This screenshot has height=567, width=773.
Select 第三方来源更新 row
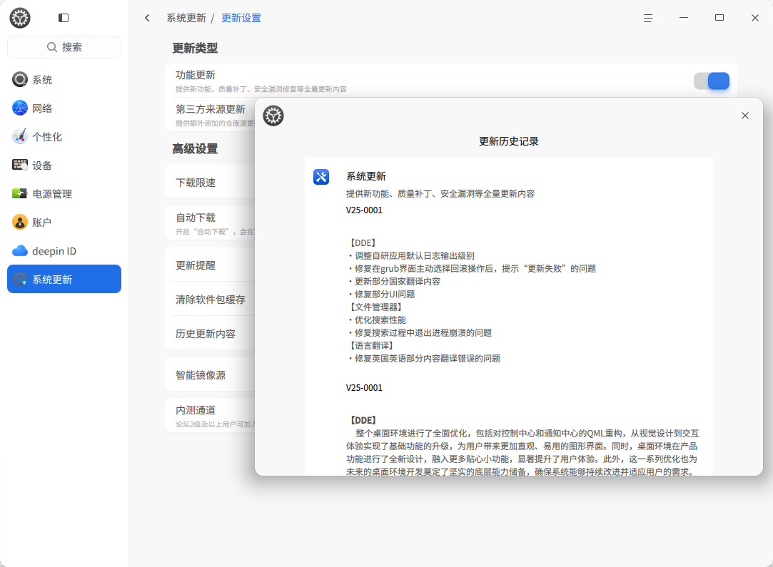click(210, 115)
